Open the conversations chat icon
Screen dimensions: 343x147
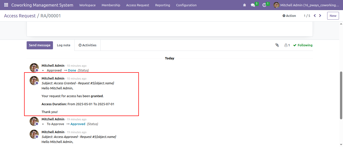[x=253, y=5]
